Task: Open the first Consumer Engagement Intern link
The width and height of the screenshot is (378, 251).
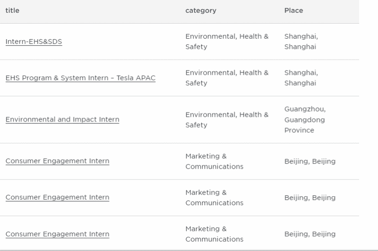Action: (x=57, y=161)
